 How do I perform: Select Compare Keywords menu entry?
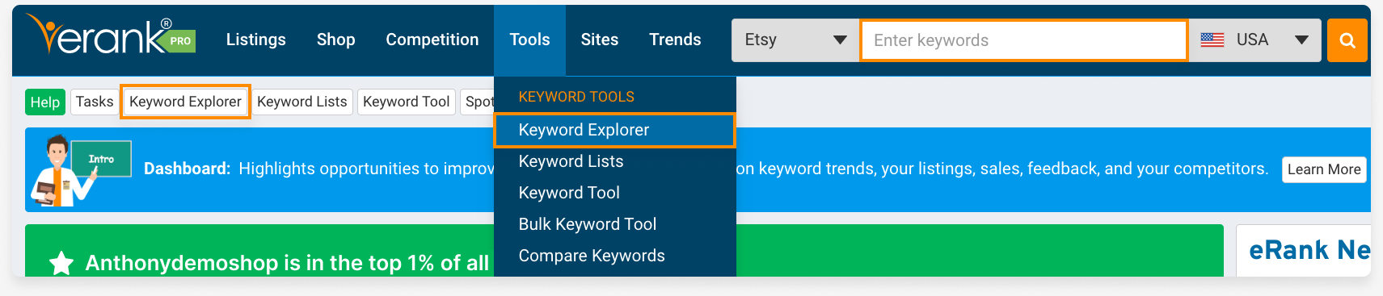point(614,256)
